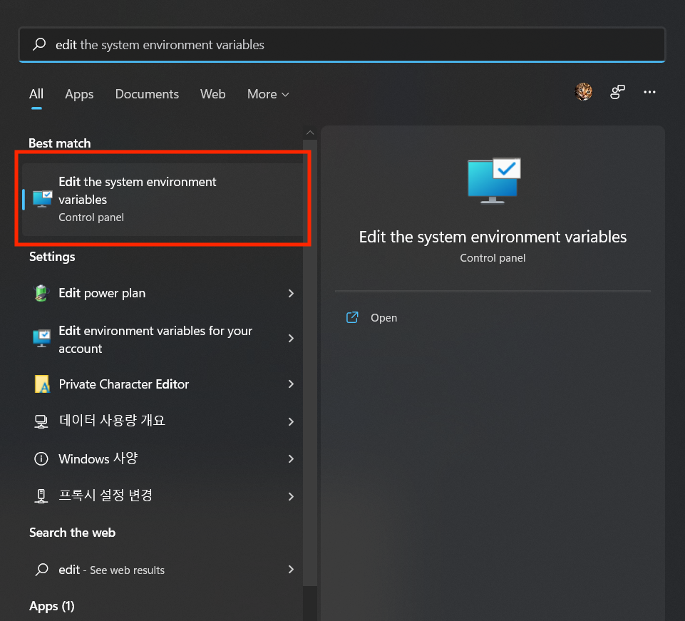The width and height of the screenshot is (685, 621).
Task: Open the three-dot options menu
Action: click(x=649, y=92)
